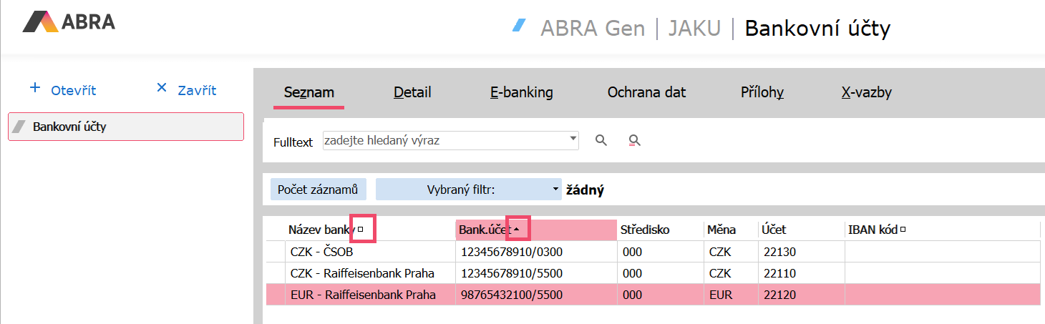Image resolution: width=1045 pixels, height=324 pixels.
Task: Click the slash icon in Bankovní účty sidebar item
Action: [x=19, y=127]
